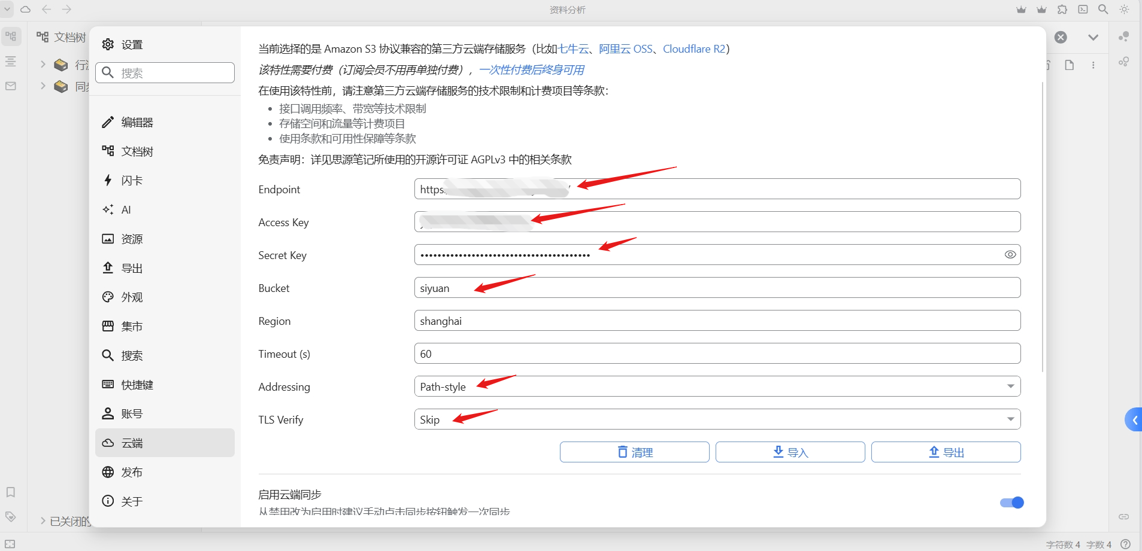The width and height of the screenshot is (1142, 551).
Task: Open the plugins puzzle icon
Action: click(1062, 10)
